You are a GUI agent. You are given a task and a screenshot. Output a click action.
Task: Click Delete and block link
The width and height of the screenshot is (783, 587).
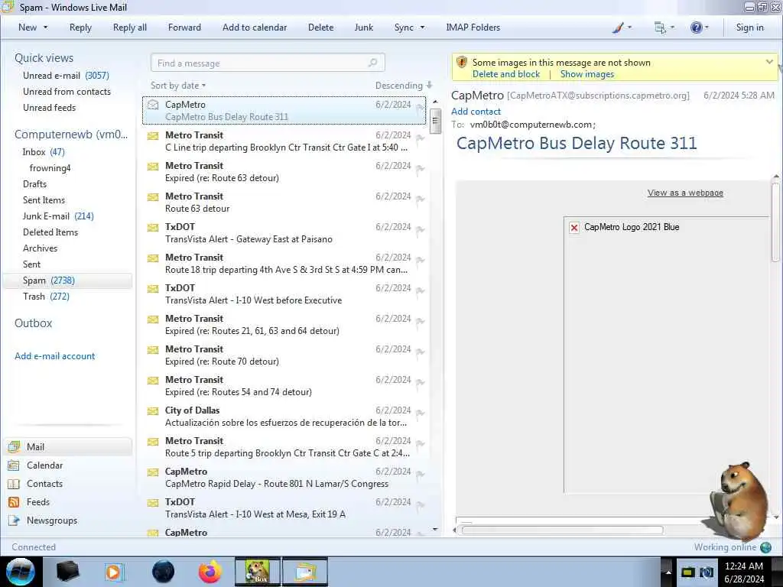(506, 74)
